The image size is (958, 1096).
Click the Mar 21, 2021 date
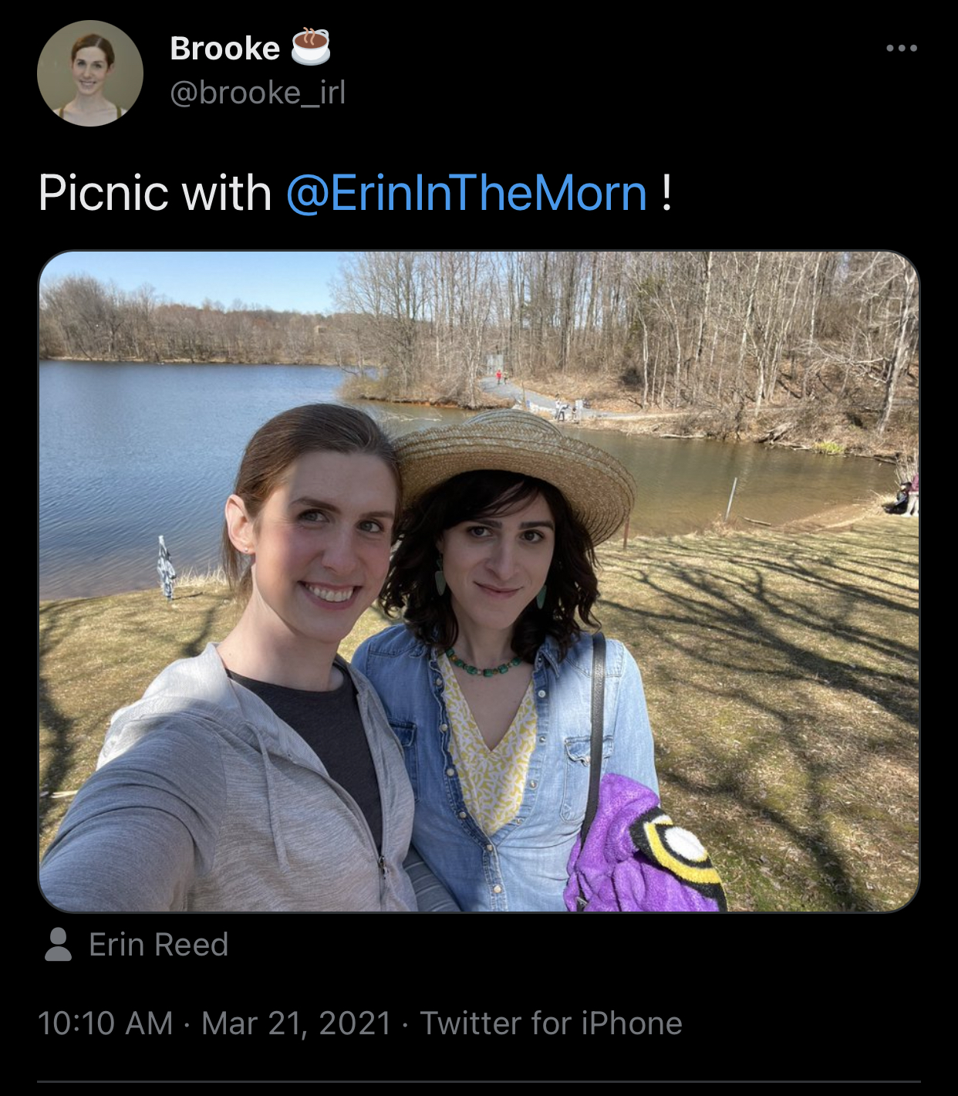coord(296,1023)
